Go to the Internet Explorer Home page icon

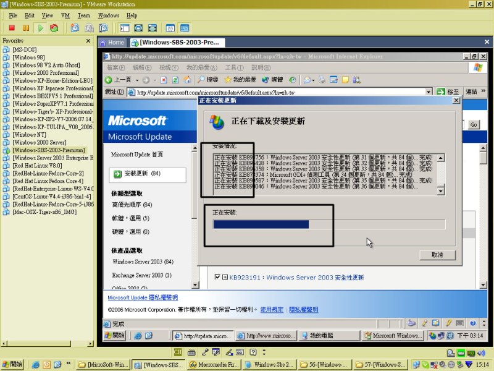188,80
